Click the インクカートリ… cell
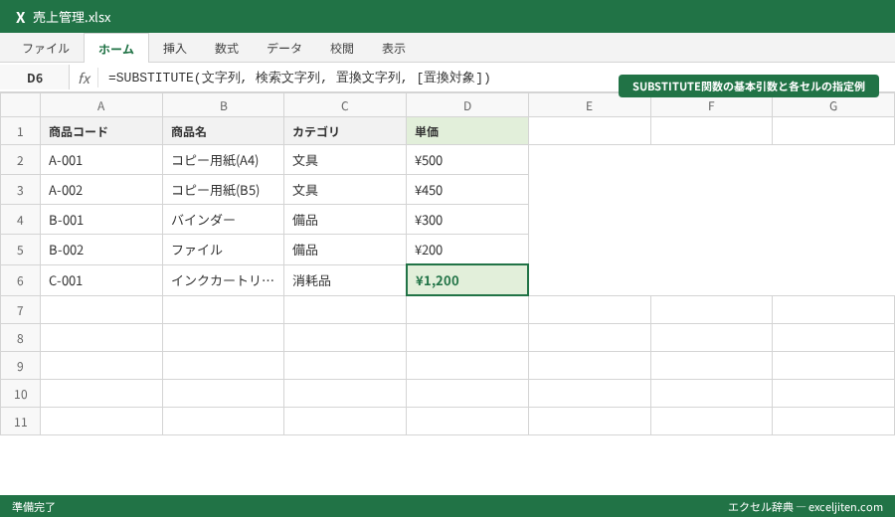Viewport: 895px width, 517px height. click(223, 280)
